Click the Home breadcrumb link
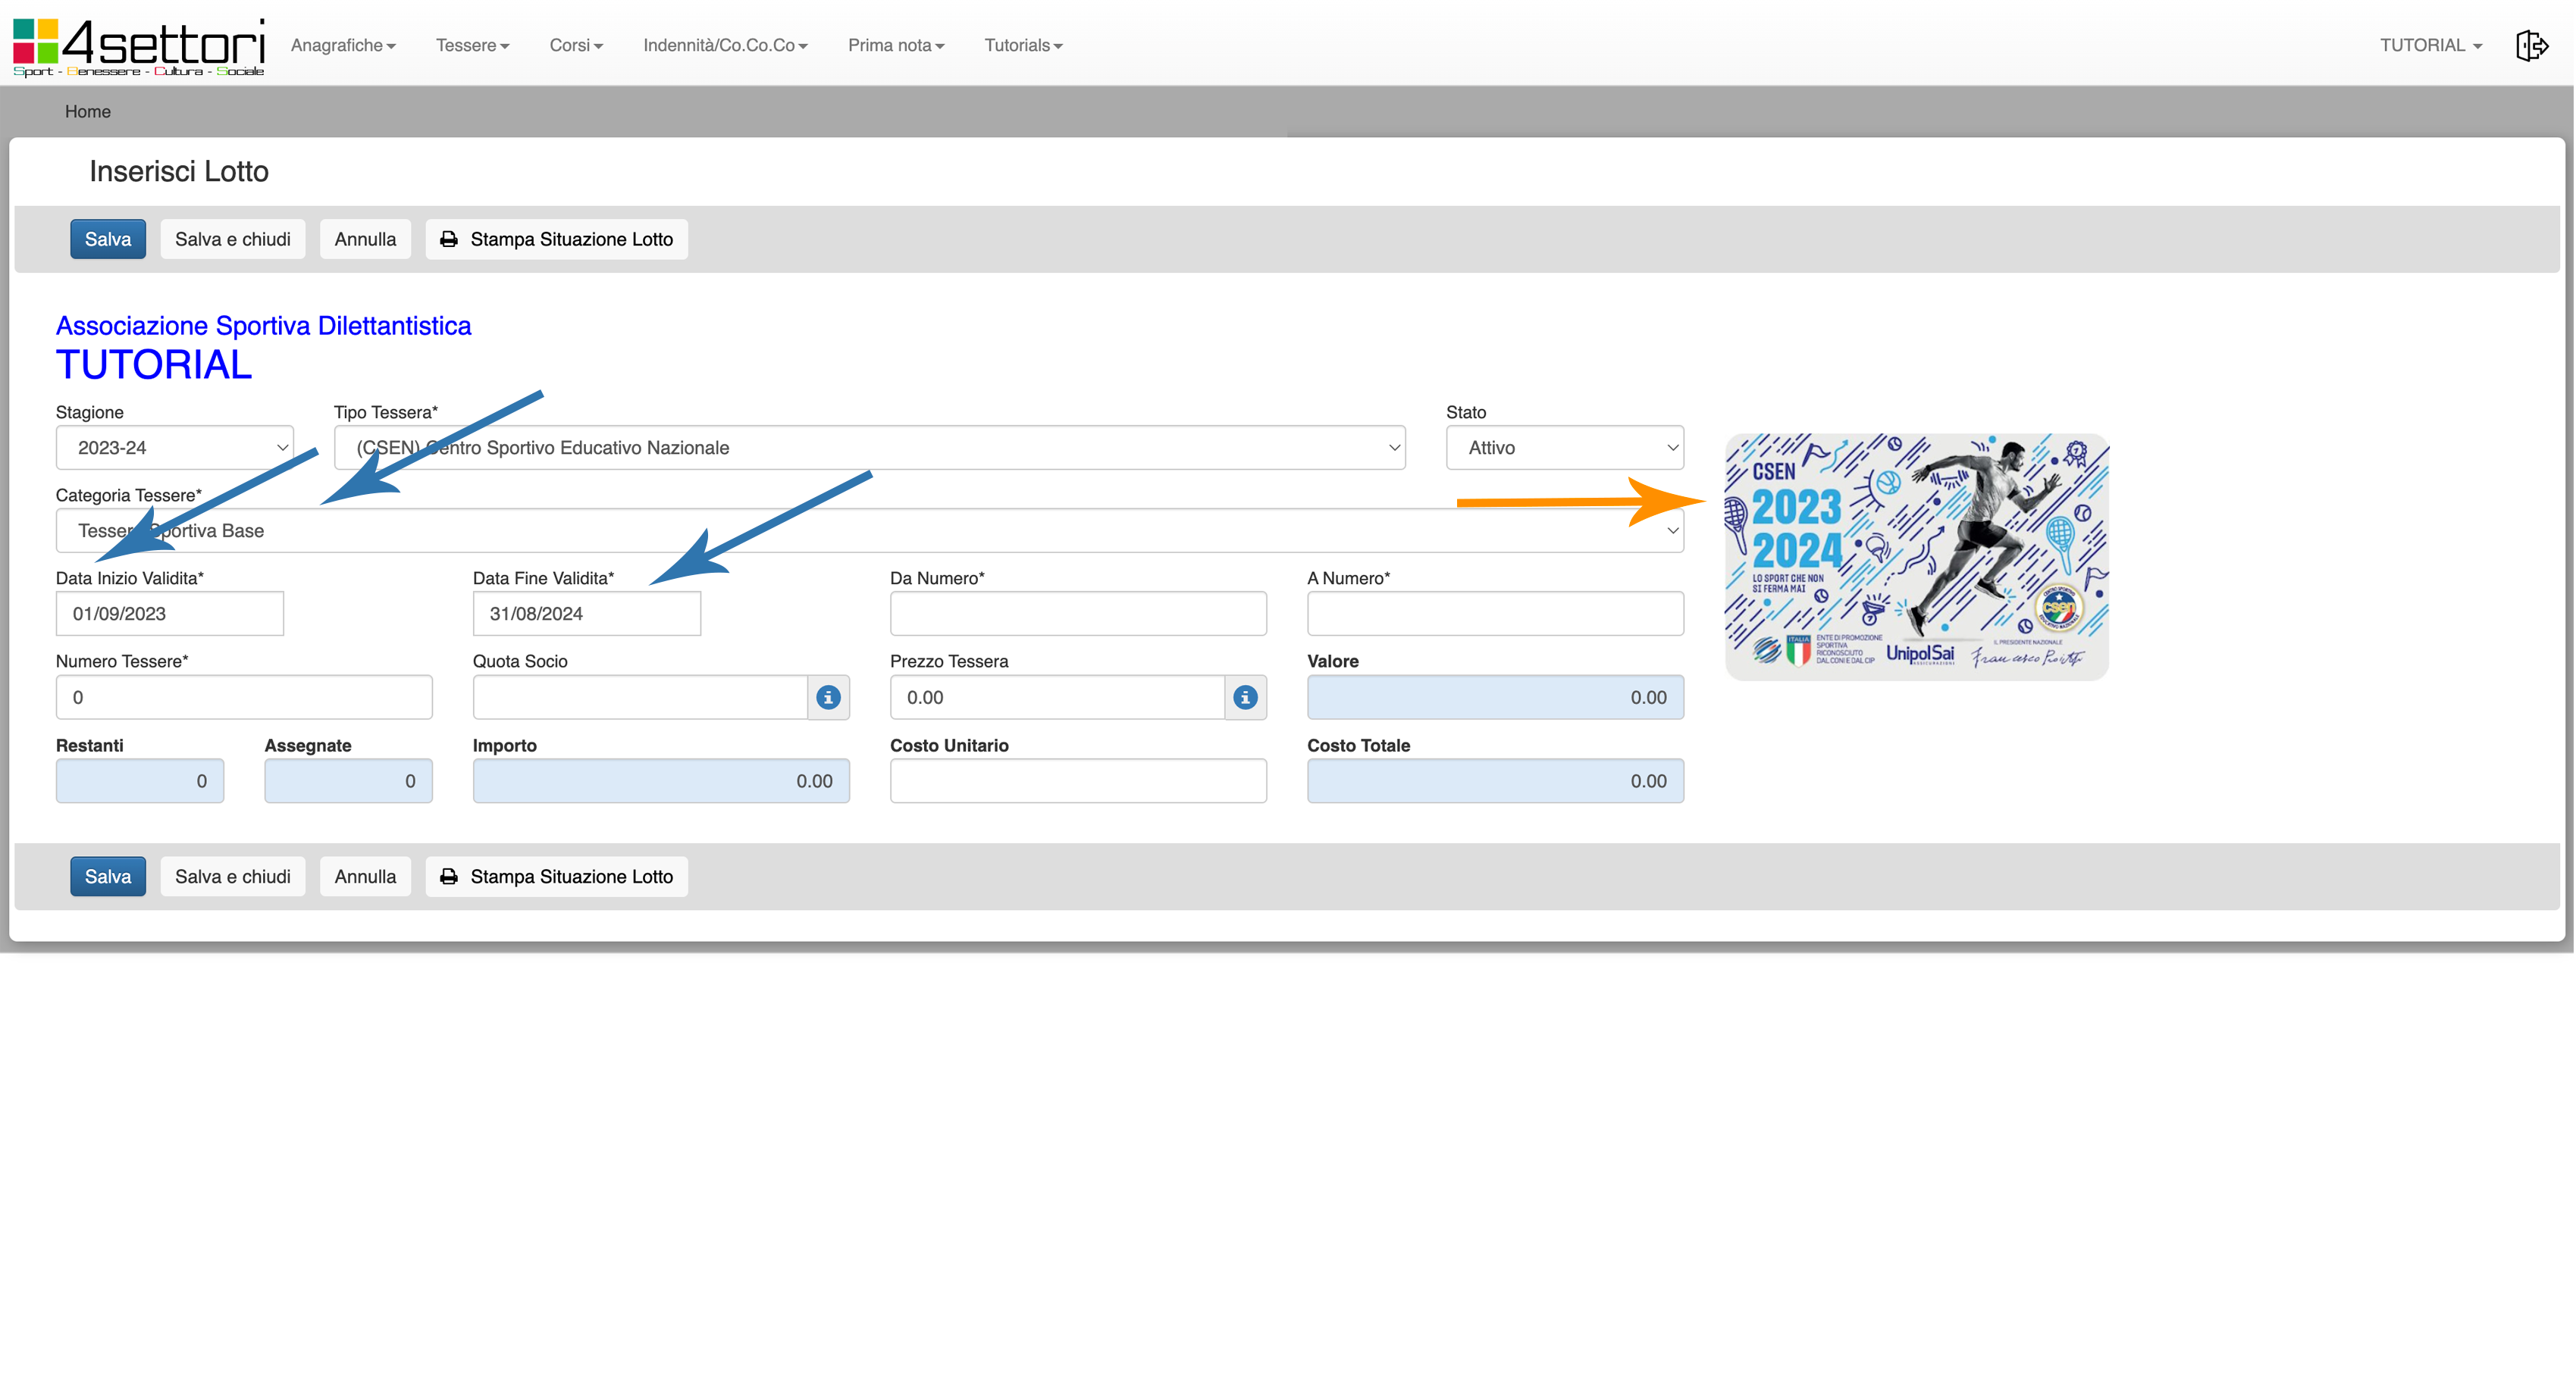 pyautogui.click(x=88, y=112)
